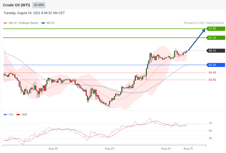This screenshot has width=226, height=153.
Task: Click the chart timestamp text
Action: (x=34, y=13)
